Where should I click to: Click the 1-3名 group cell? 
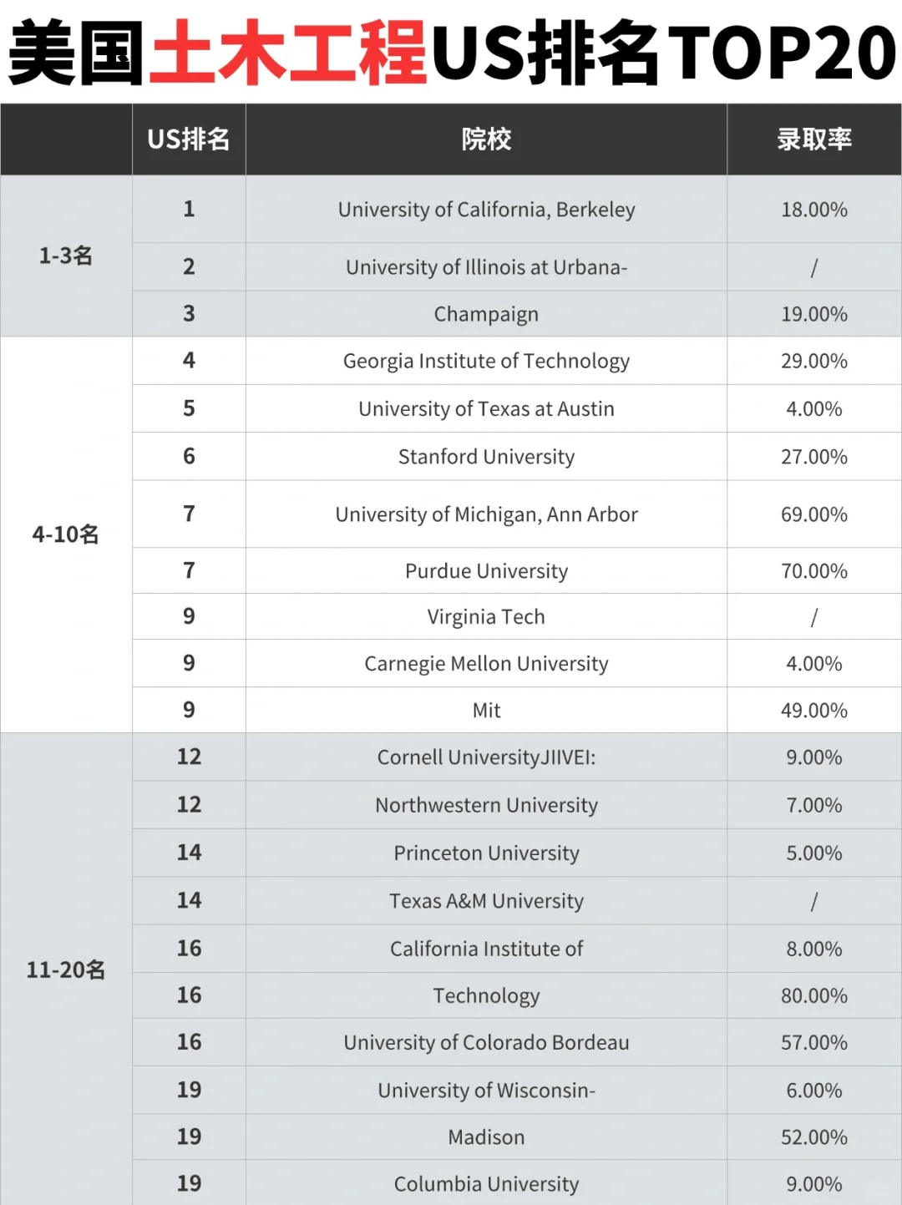pos(66,256)
